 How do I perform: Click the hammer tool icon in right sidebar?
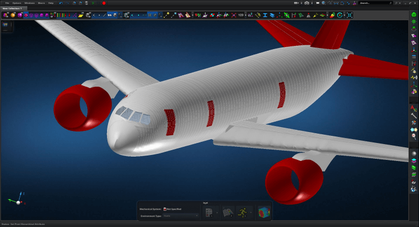coord(414,116)
